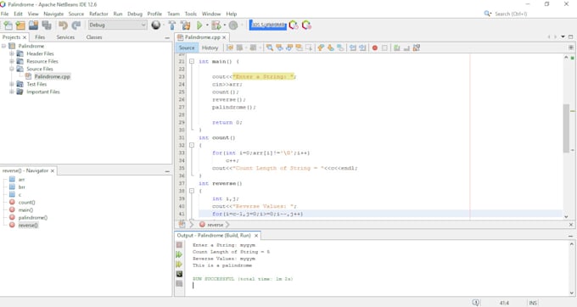The width and height of the screenshot is (577, 307).
Task: Click the Find Selection magnifier icon in editor toolbar
Action: [x=270, y=47]
